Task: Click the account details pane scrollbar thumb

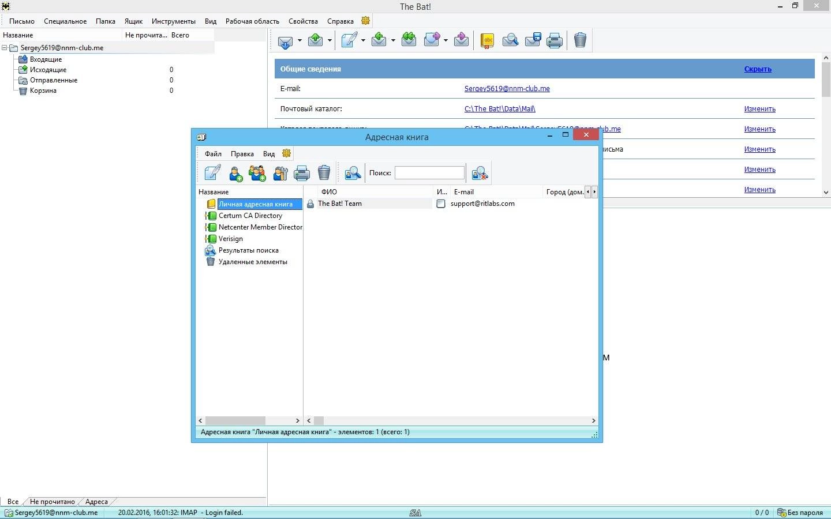Action: point(826,80)
